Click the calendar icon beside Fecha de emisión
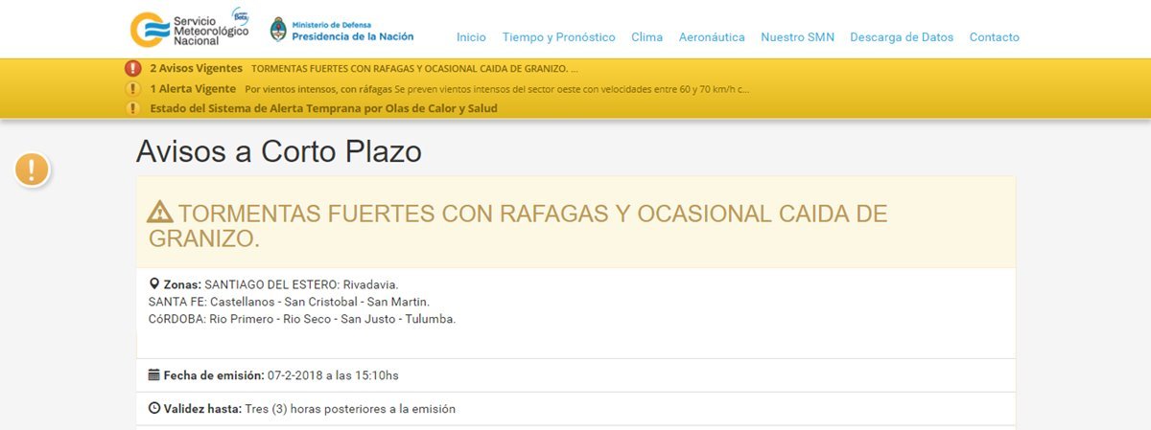The image size is (1151, 430). click(154, 374)
